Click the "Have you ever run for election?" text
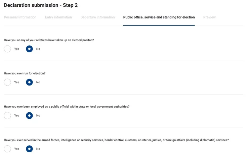Image resolution: width=246 pixels, height=158 pixels. click(x=25, y=73)
